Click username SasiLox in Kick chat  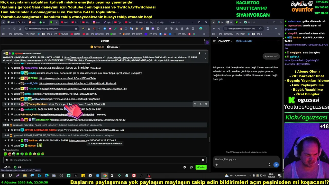point(33,141)
